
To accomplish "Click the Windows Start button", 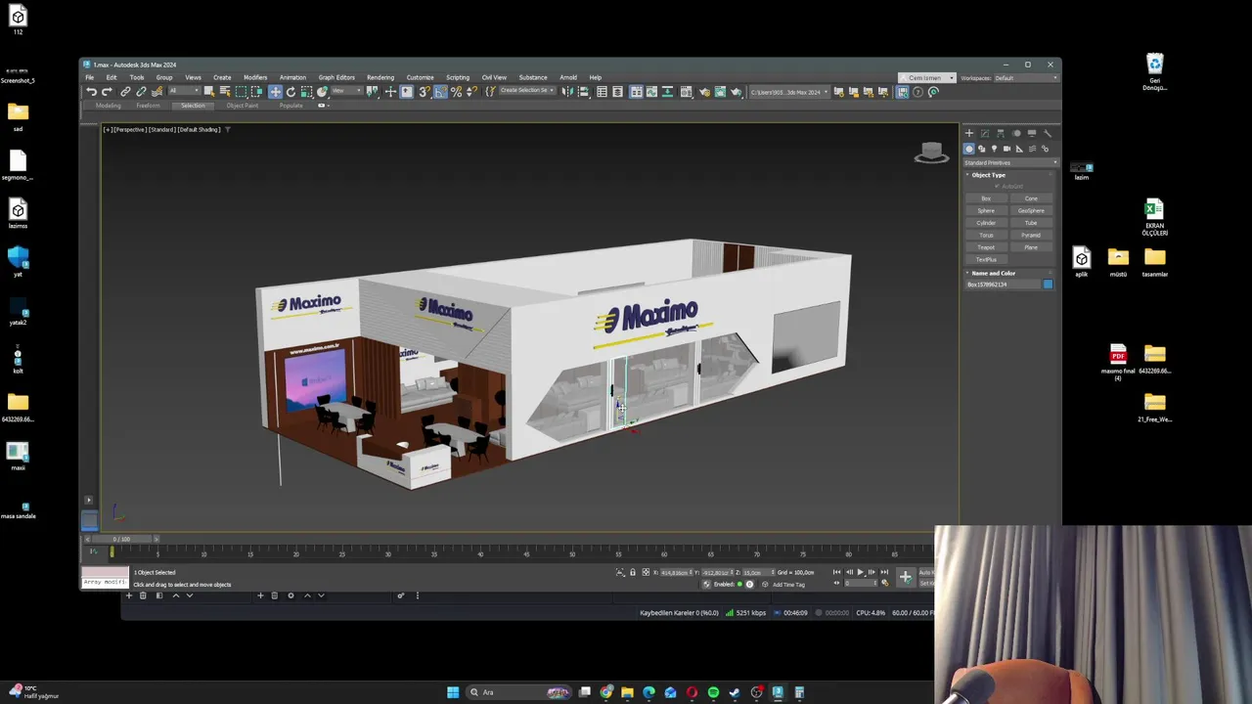I will click(x=453, y=692).
